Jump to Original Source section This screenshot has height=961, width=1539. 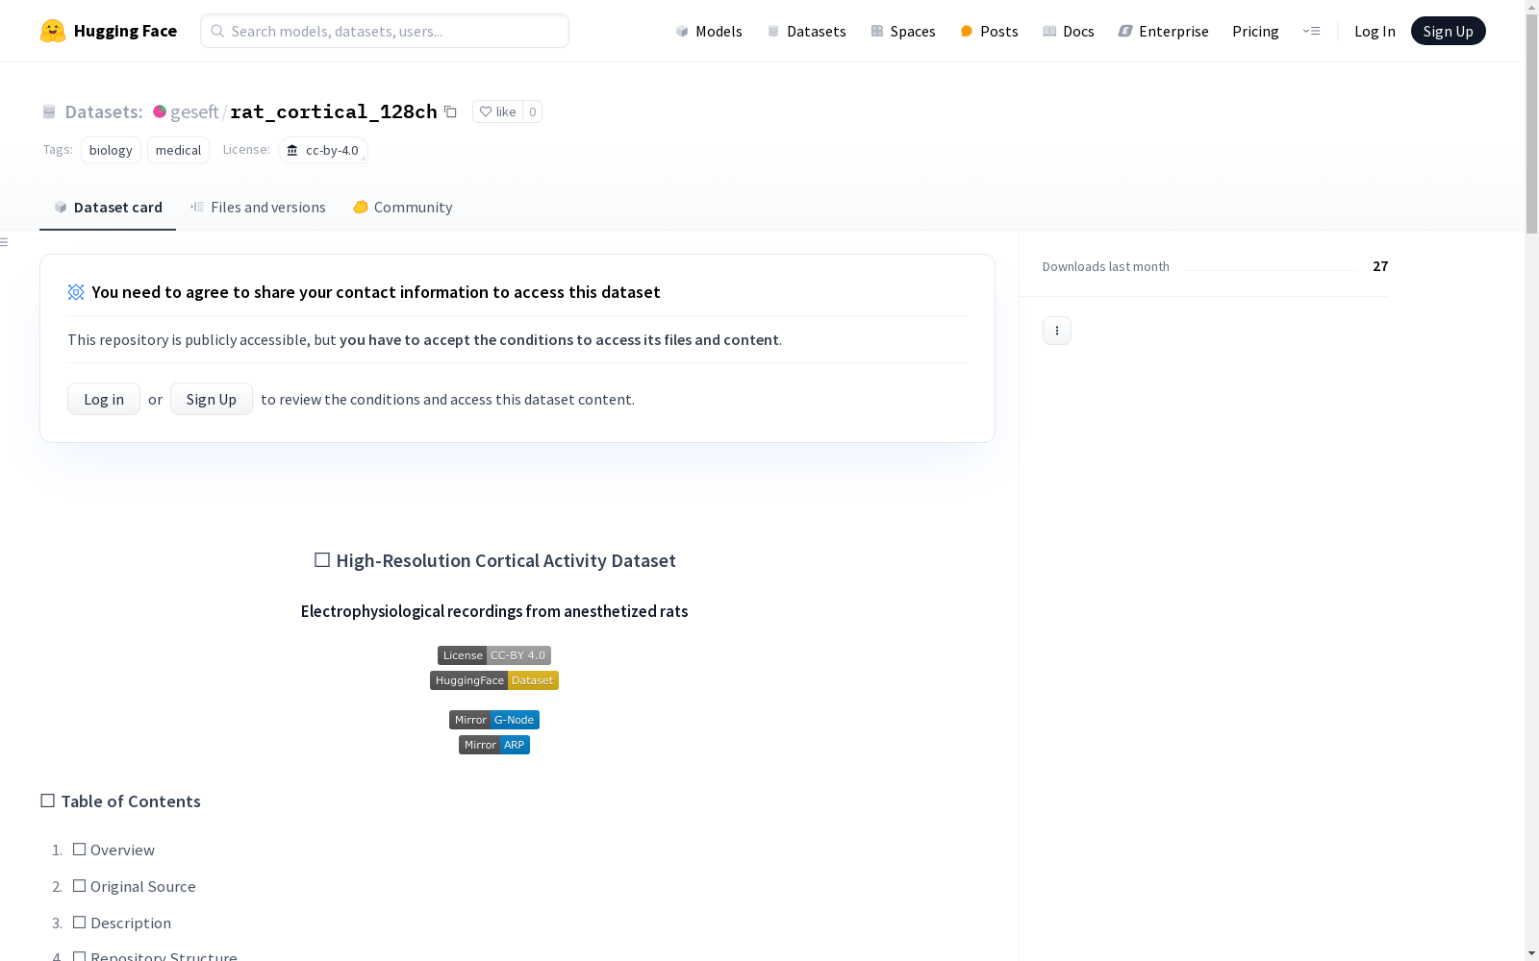[134, 886]
